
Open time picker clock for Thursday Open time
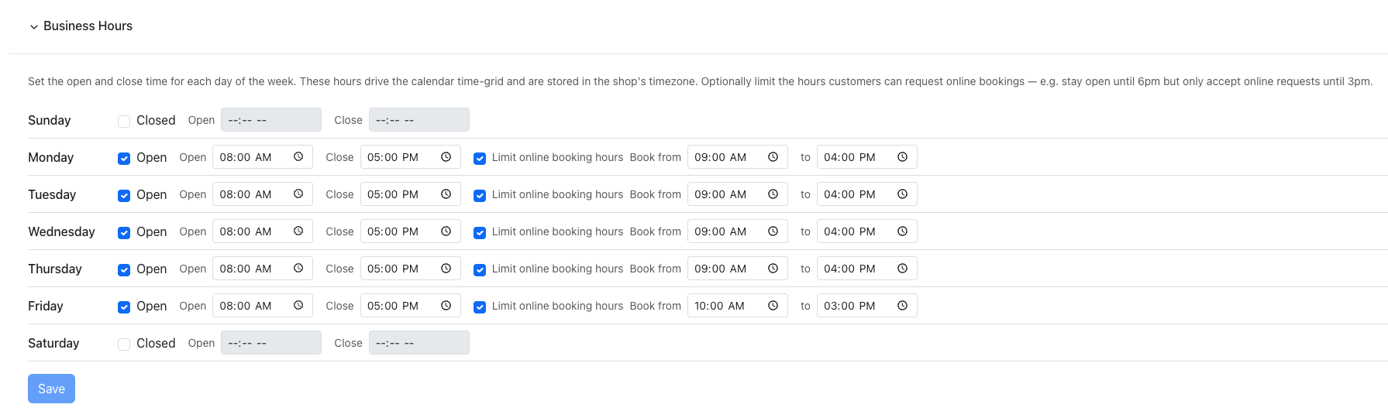coord(298,269)
